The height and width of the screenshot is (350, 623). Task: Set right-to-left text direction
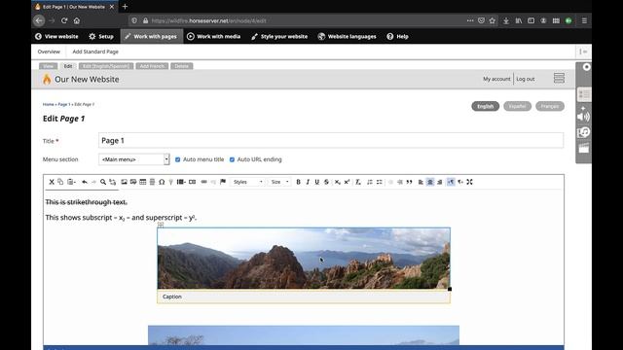(460, 182)
